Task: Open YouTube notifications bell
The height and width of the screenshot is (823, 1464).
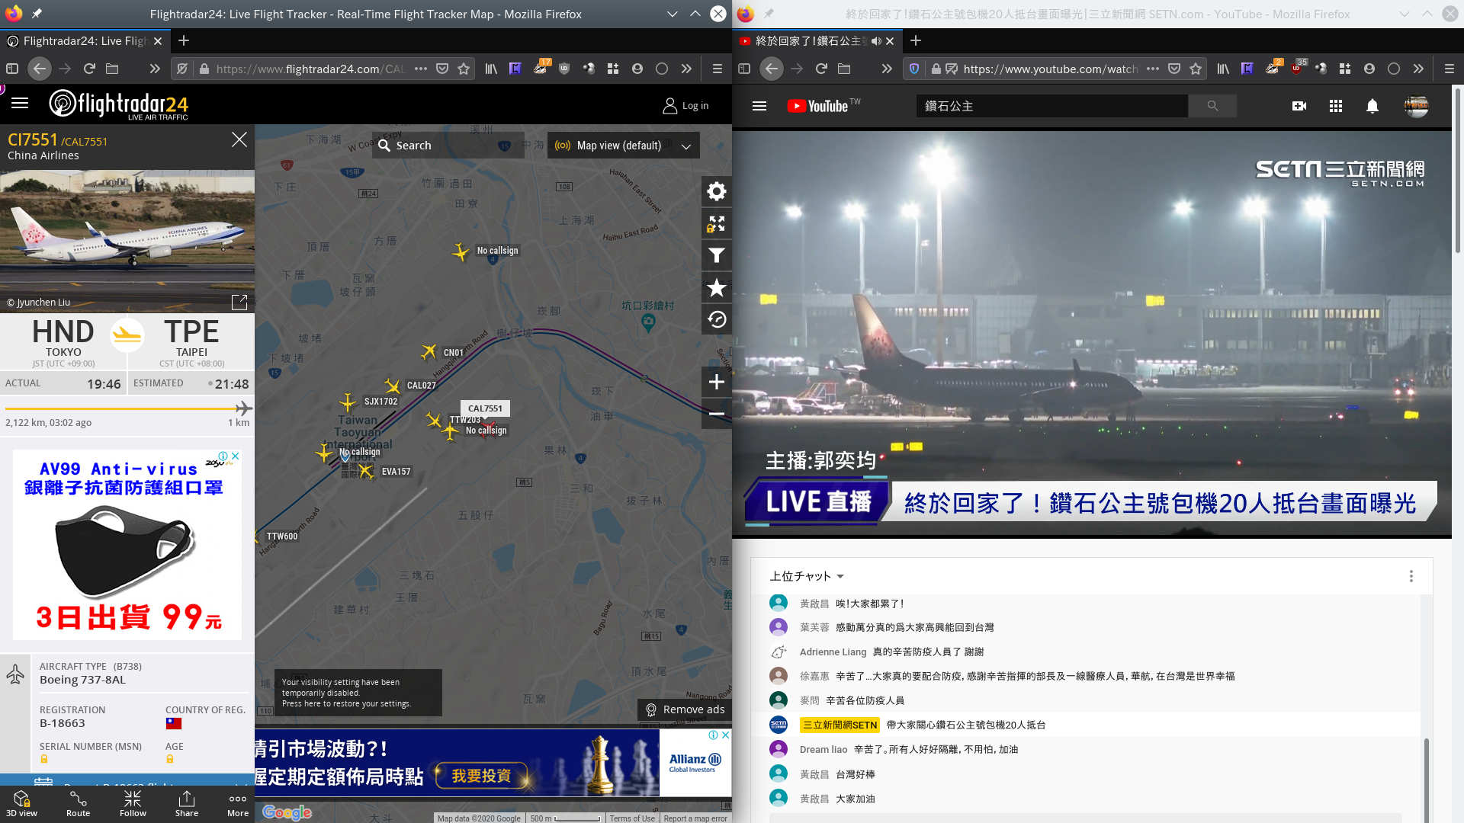Action: tap(1372, 106)
